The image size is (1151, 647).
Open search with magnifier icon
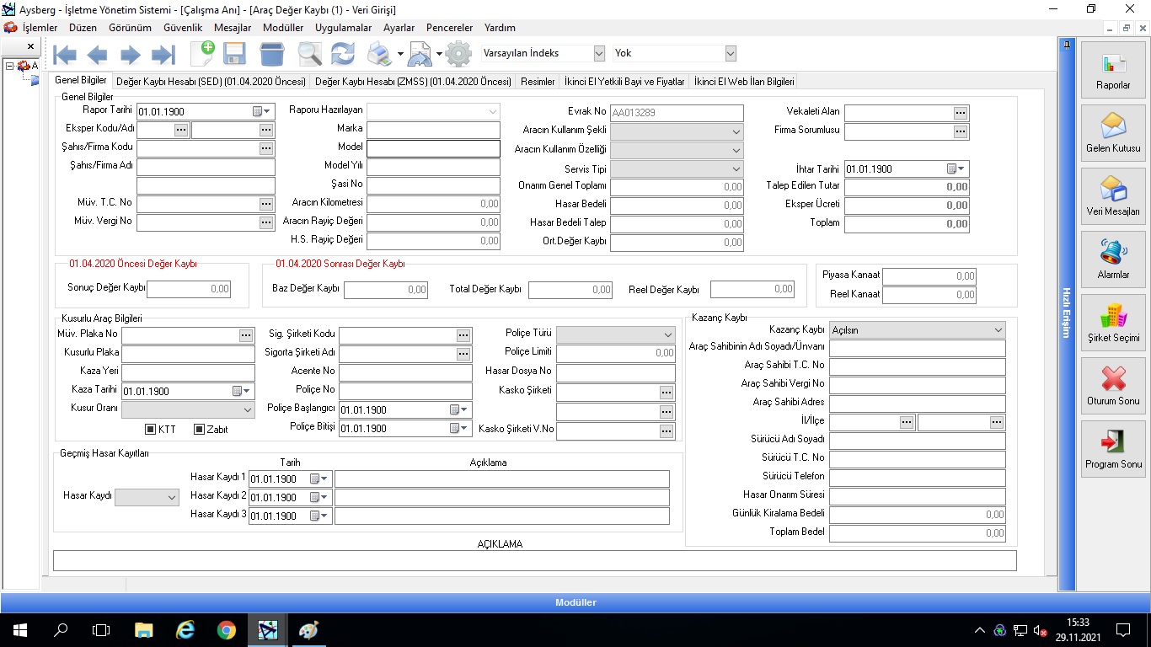[309, 55]
